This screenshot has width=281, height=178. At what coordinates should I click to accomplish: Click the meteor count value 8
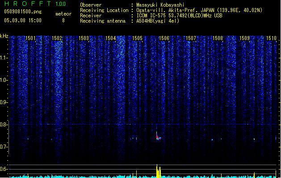63,20
